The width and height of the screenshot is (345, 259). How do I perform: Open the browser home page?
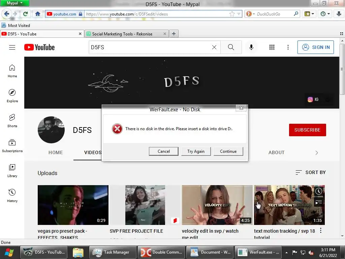pos(38,14)
